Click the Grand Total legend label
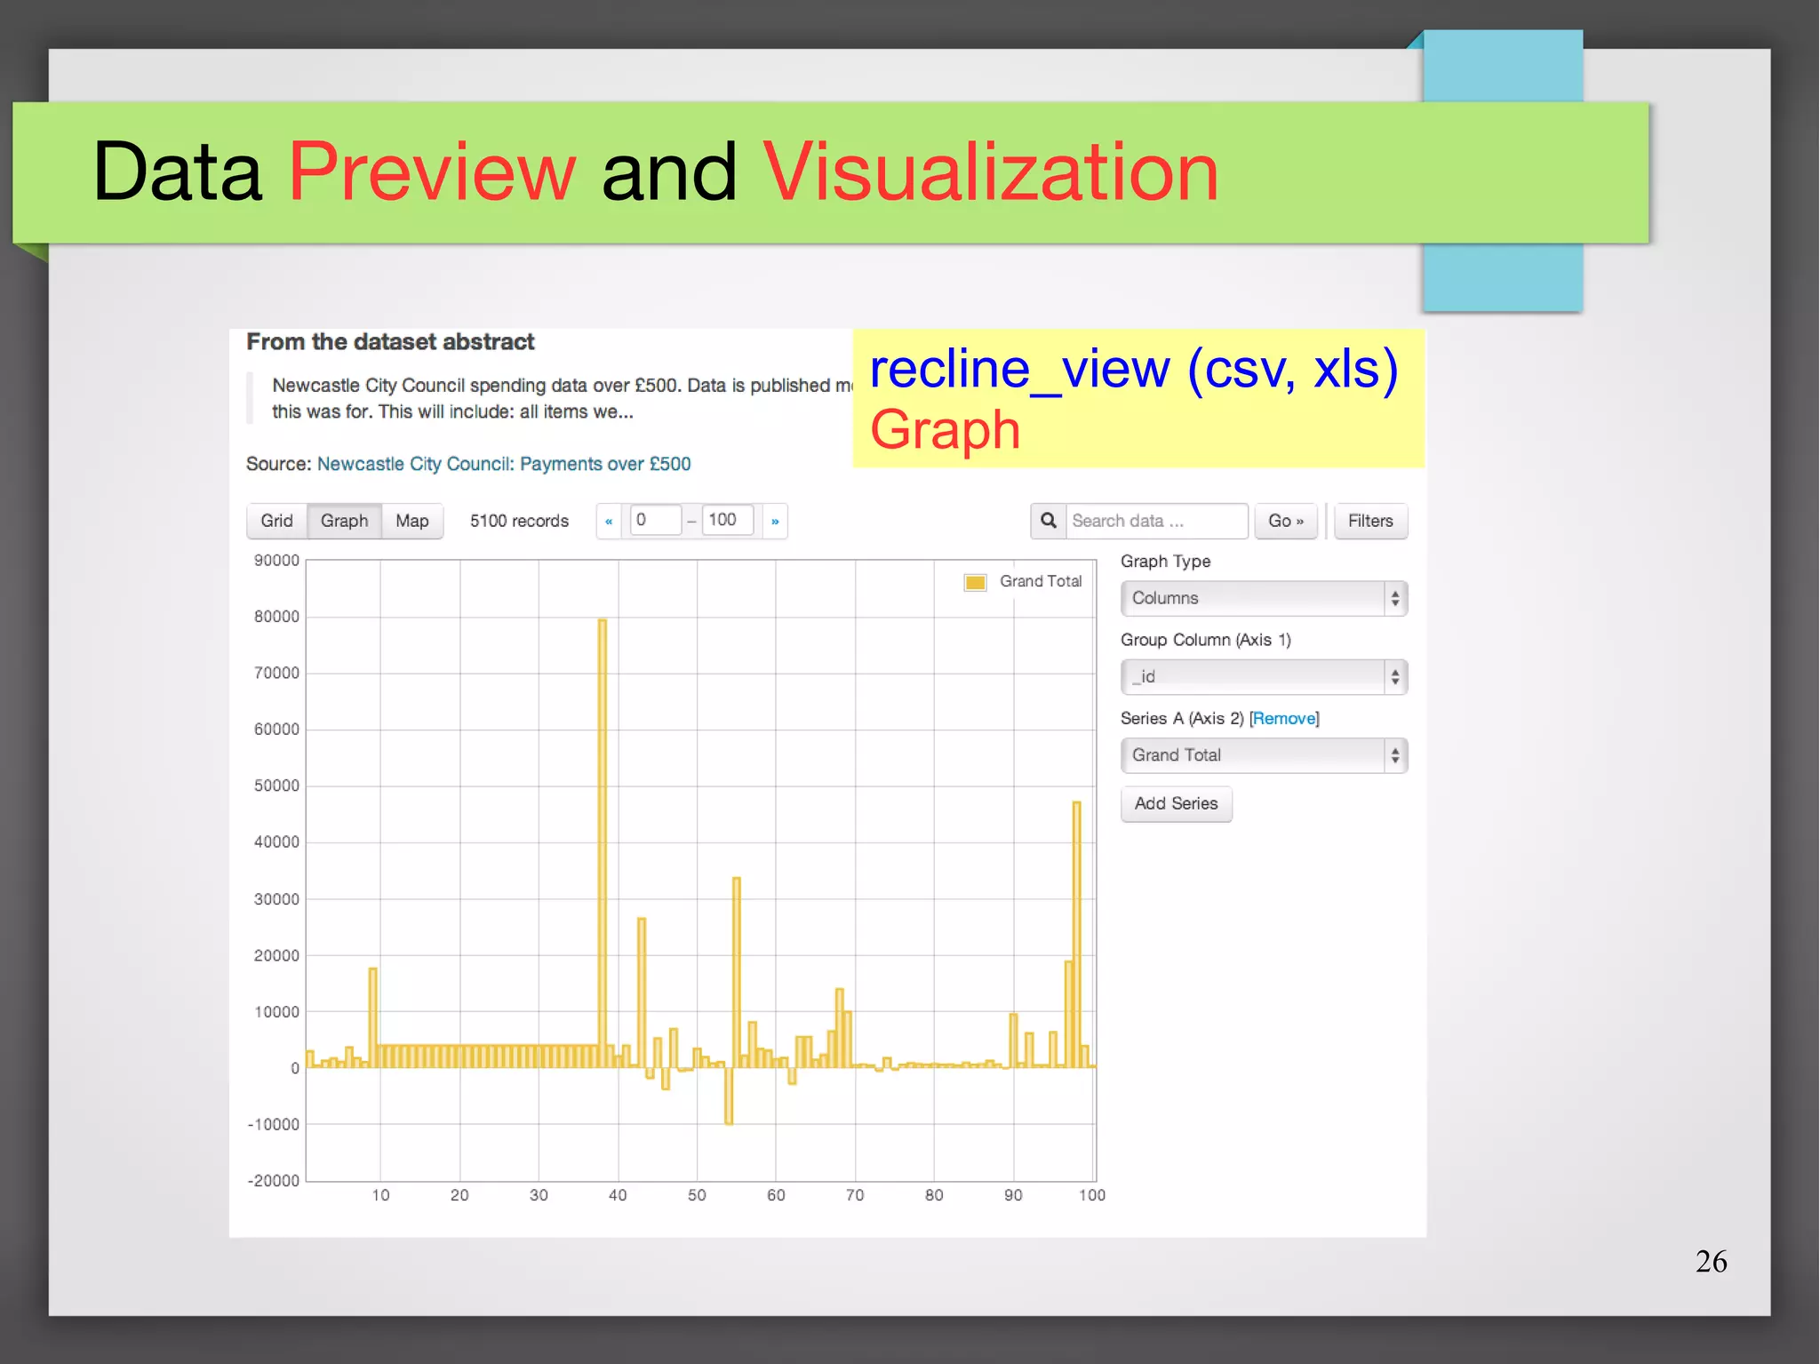Viewport: 1820px width, 1364px height. tap(1041, 581)
